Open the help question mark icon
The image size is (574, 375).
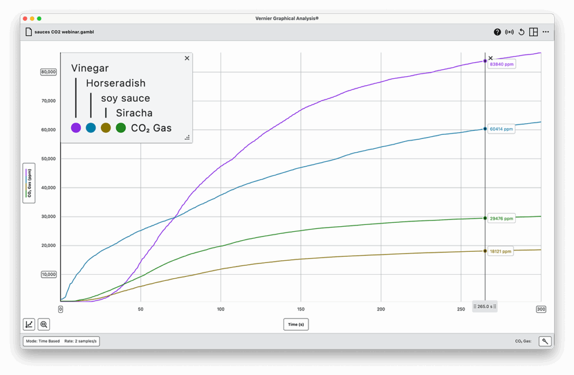point(497,32)
